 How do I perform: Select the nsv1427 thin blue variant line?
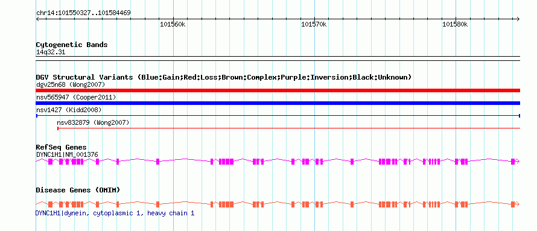(x=278, y=116)
